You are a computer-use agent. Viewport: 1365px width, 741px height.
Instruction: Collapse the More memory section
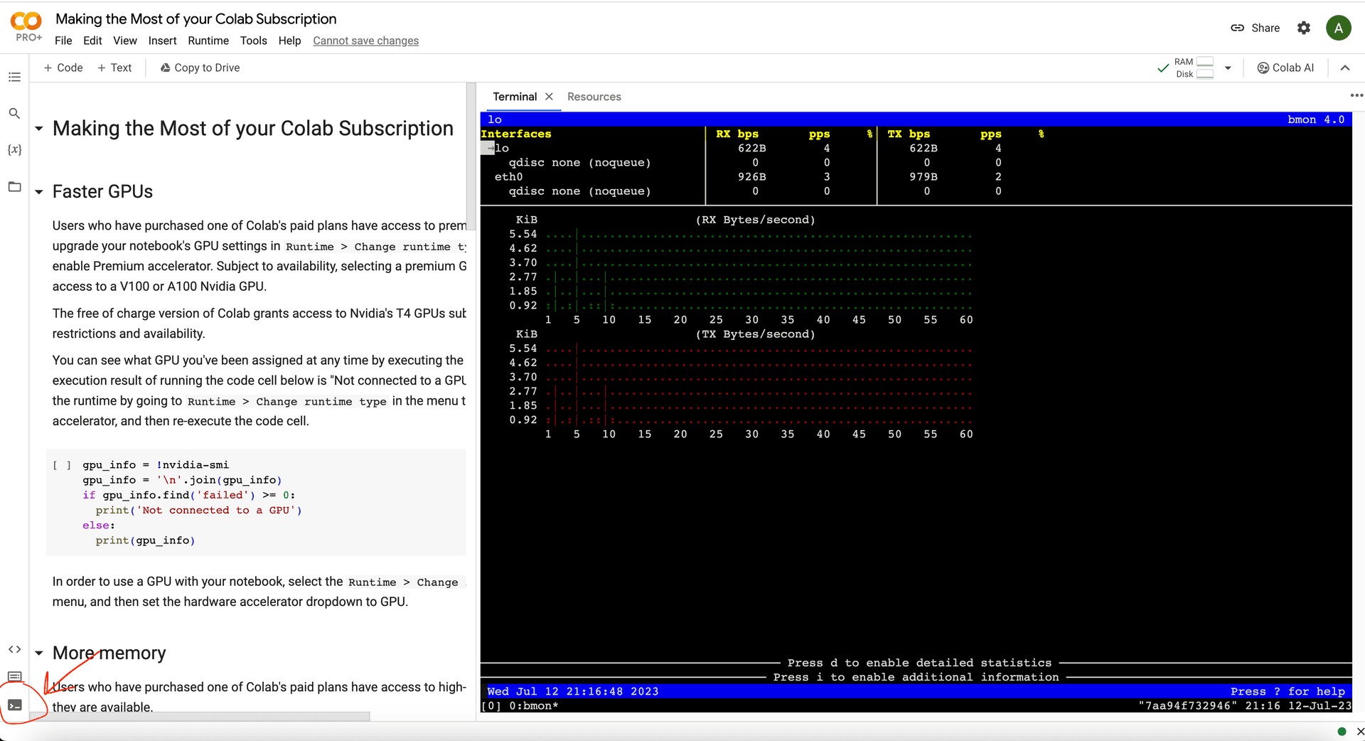[39, 654]
